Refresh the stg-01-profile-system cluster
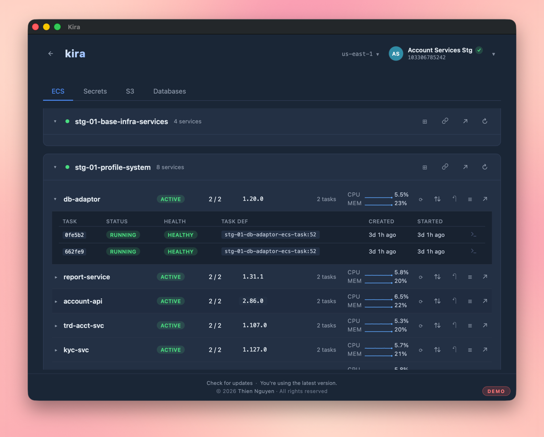Image resolution: width=544 pixels, height=437 pixels. pos(485,167)
